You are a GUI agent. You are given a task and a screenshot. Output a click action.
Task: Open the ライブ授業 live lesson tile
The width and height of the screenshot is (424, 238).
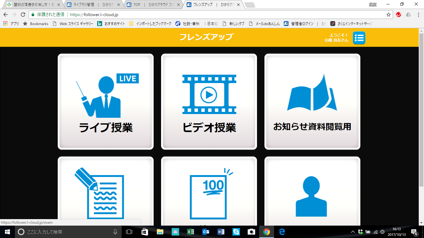(106, 102)
